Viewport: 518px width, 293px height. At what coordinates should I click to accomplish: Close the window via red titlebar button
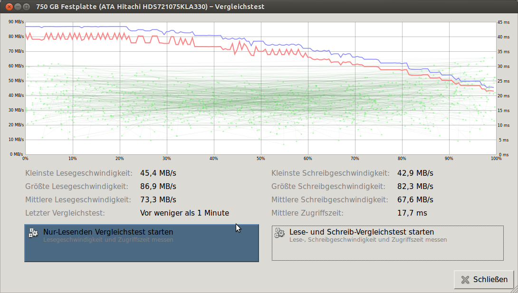tap(9, 7)
